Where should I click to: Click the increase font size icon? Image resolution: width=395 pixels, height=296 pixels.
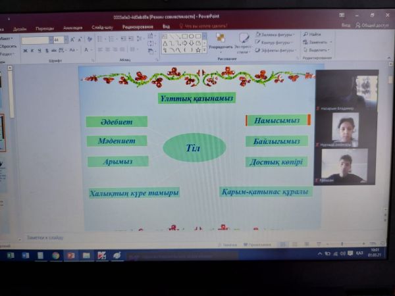70,40
